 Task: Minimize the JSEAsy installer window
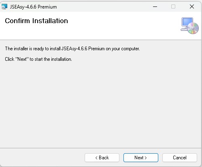pyautogui.click(x=155, y=6)
